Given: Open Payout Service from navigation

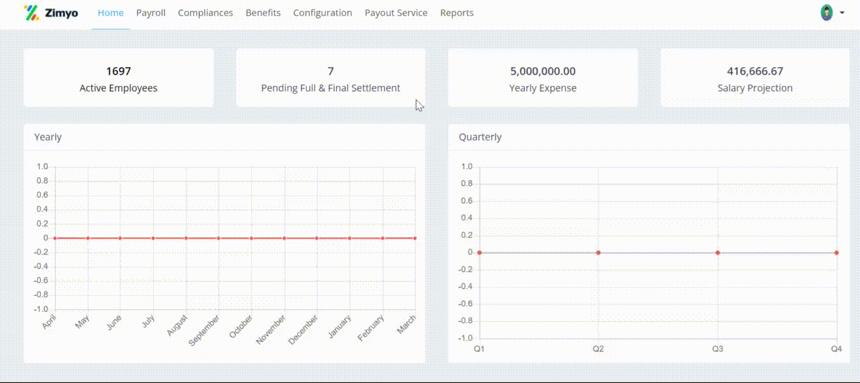Looking at the screenshot, I should click(x=396, y=13).
